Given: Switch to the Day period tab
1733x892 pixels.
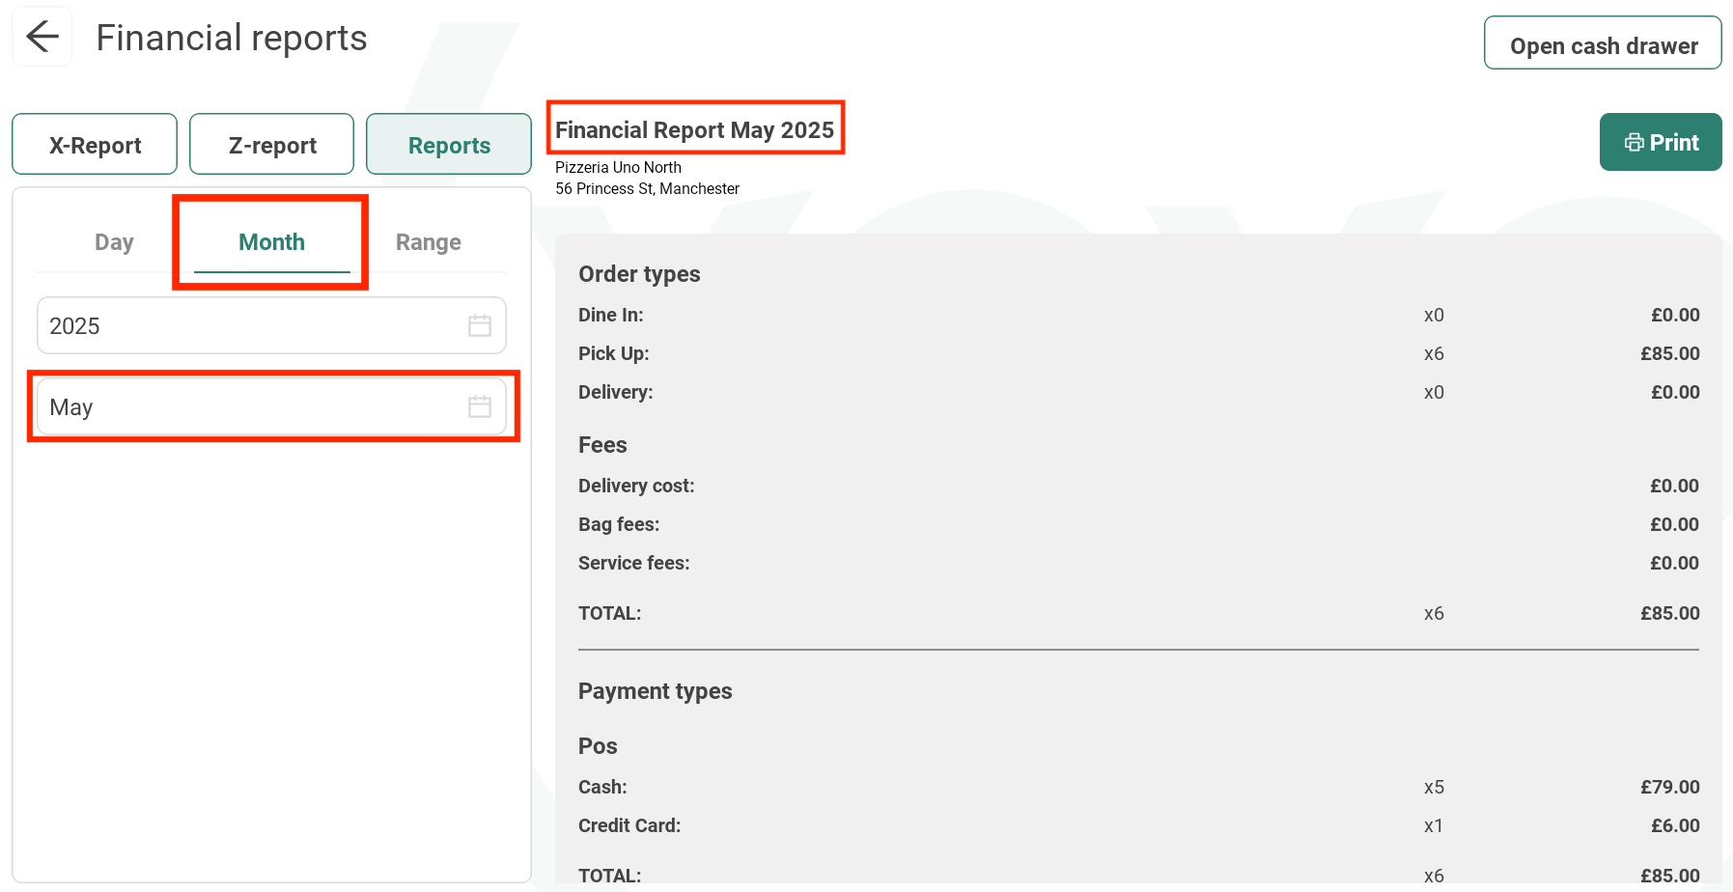Looking at the screenshot, I should 114,242.
